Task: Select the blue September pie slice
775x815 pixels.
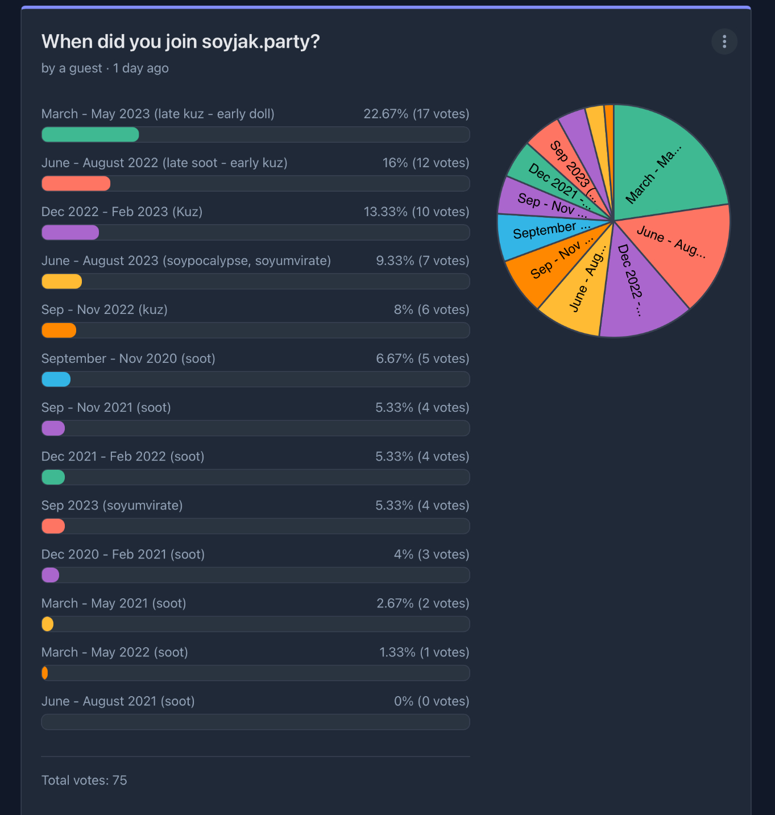Action: (534, 233)
